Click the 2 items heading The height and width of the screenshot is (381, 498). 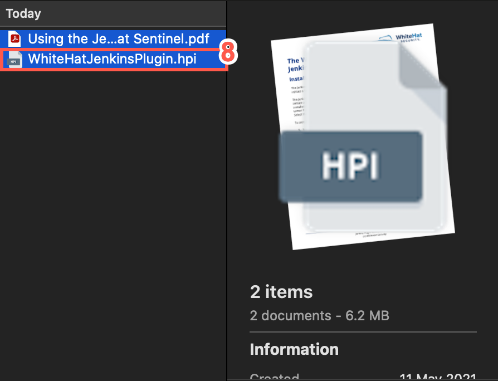click(x=281, y=292)
